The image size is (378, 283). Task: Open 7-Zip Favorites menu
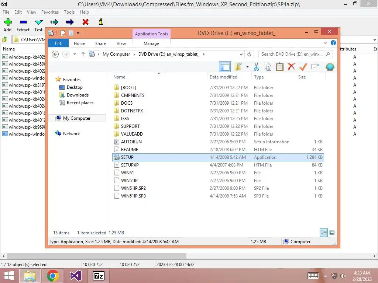(50, 12)
